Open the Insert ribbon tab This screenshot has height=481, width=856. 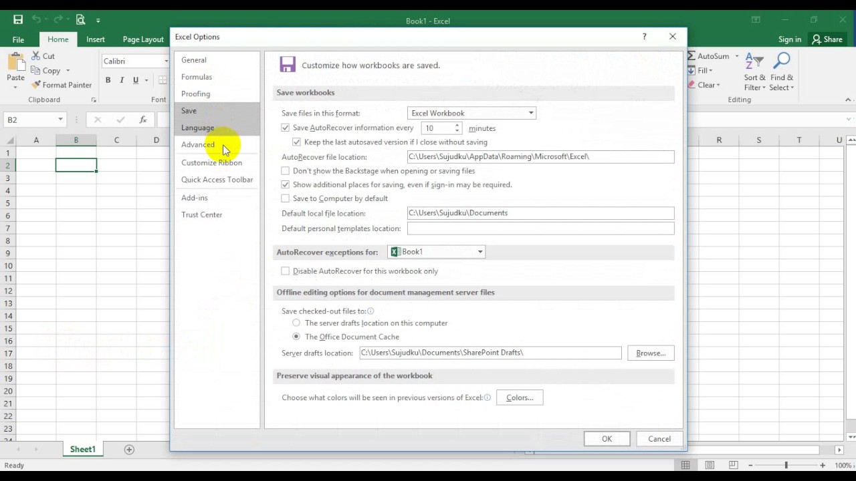point(96,39)
